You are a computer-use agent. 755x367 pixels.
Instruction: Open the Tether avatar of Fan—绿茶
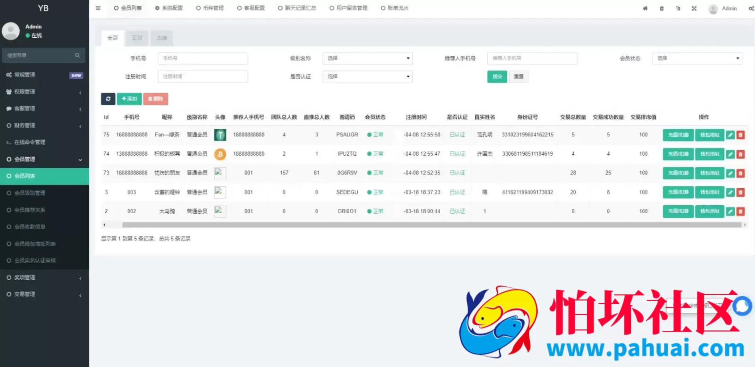[x=220, y=135]
